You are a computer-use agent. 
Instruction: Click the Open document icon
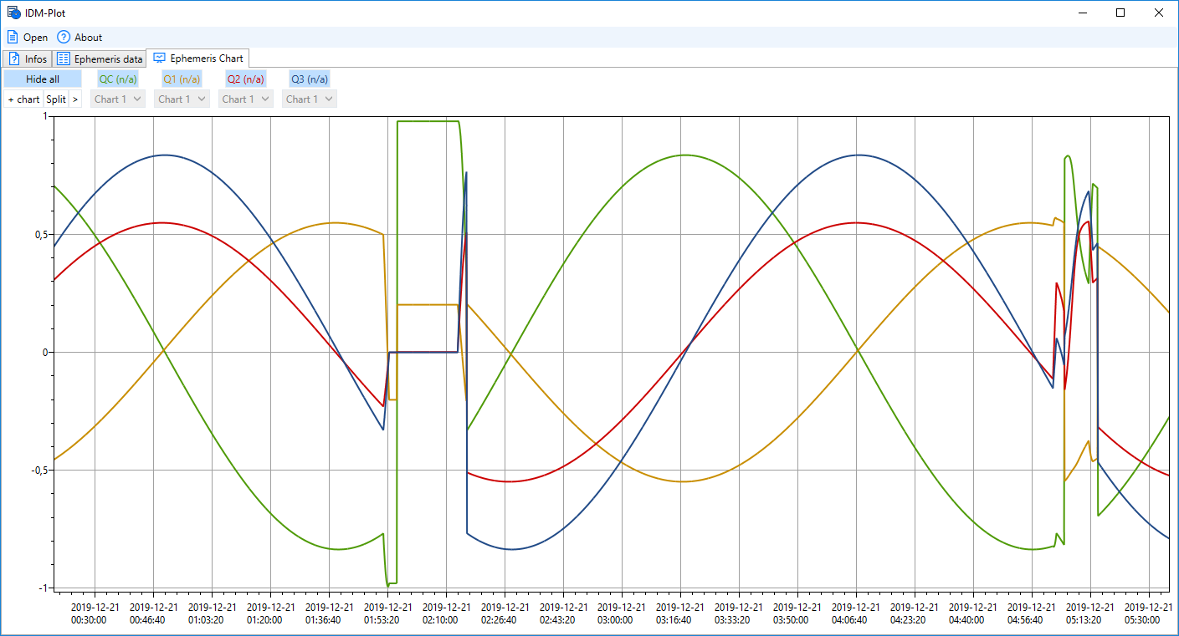pos(13,37)
